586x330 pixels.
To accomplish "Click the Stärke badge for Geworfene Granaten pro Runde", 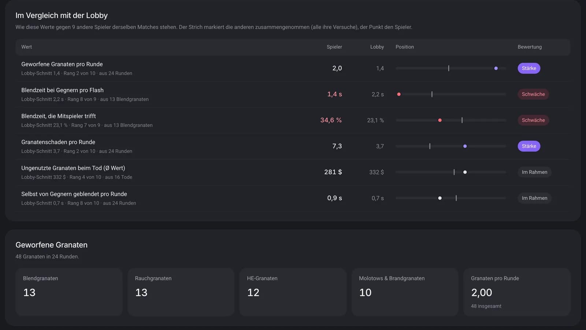I will 529,68.
